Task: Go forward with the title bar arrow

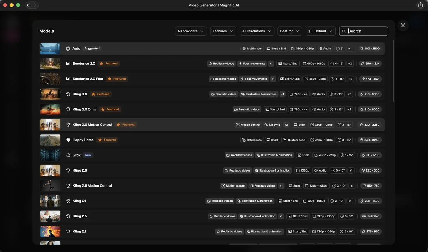Action: point(35,5)
